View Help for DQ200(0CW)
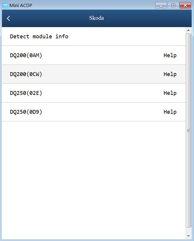 click(x=170, y=74)
